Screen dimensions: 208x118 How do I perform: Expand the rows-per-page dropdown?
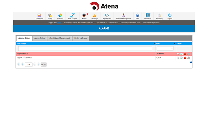coord(43,64)
